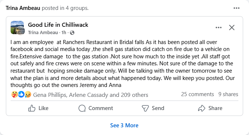The image size is (249, 135).
Task: Click the Send messenger icon
Action: pyautogui.click(x=145, y=108)
